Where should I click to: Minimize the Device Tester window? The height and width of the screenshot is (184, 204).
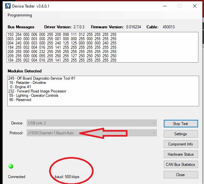(x=164, y=6)
